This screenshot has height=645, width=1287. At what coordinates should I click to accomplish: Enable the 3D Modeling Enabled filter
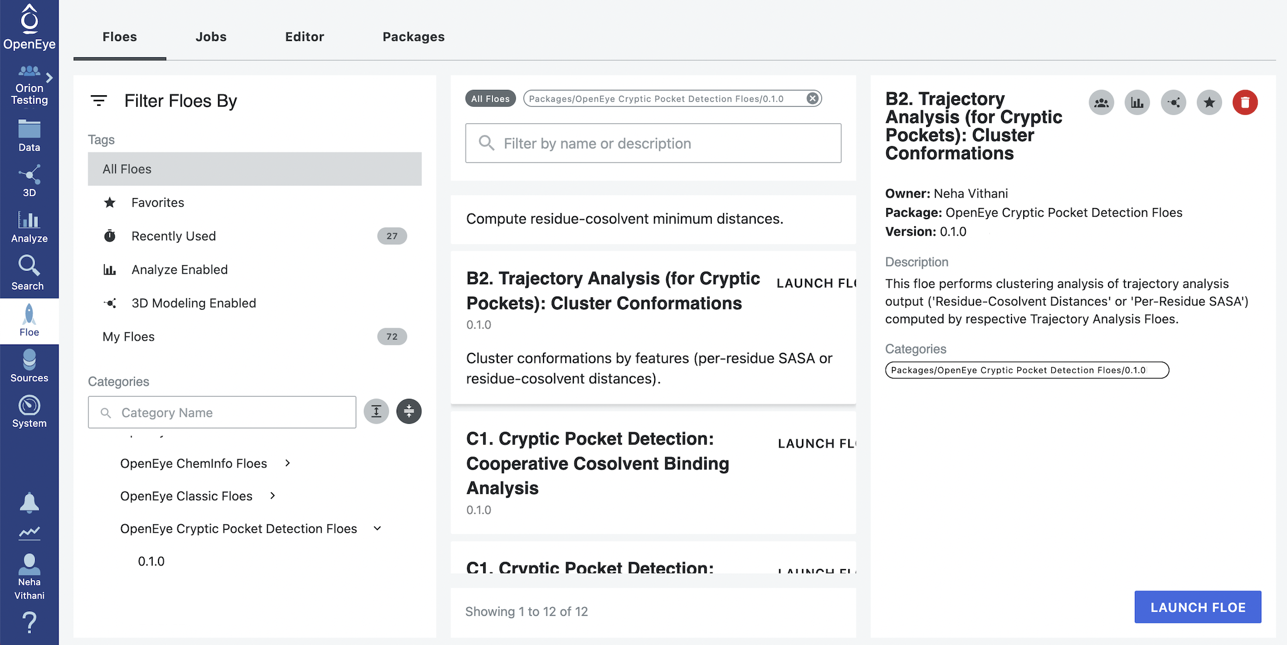pyautogui.click(x=193, y=303)
